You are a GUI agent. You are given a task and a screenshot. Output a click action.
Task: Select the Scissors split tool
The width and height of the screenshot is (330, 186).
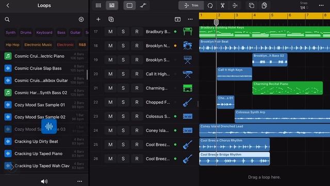click(x=222, y=6)
